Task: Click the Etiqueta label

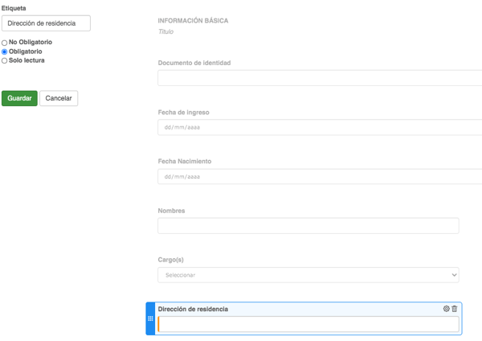Action: click(14, 8)
